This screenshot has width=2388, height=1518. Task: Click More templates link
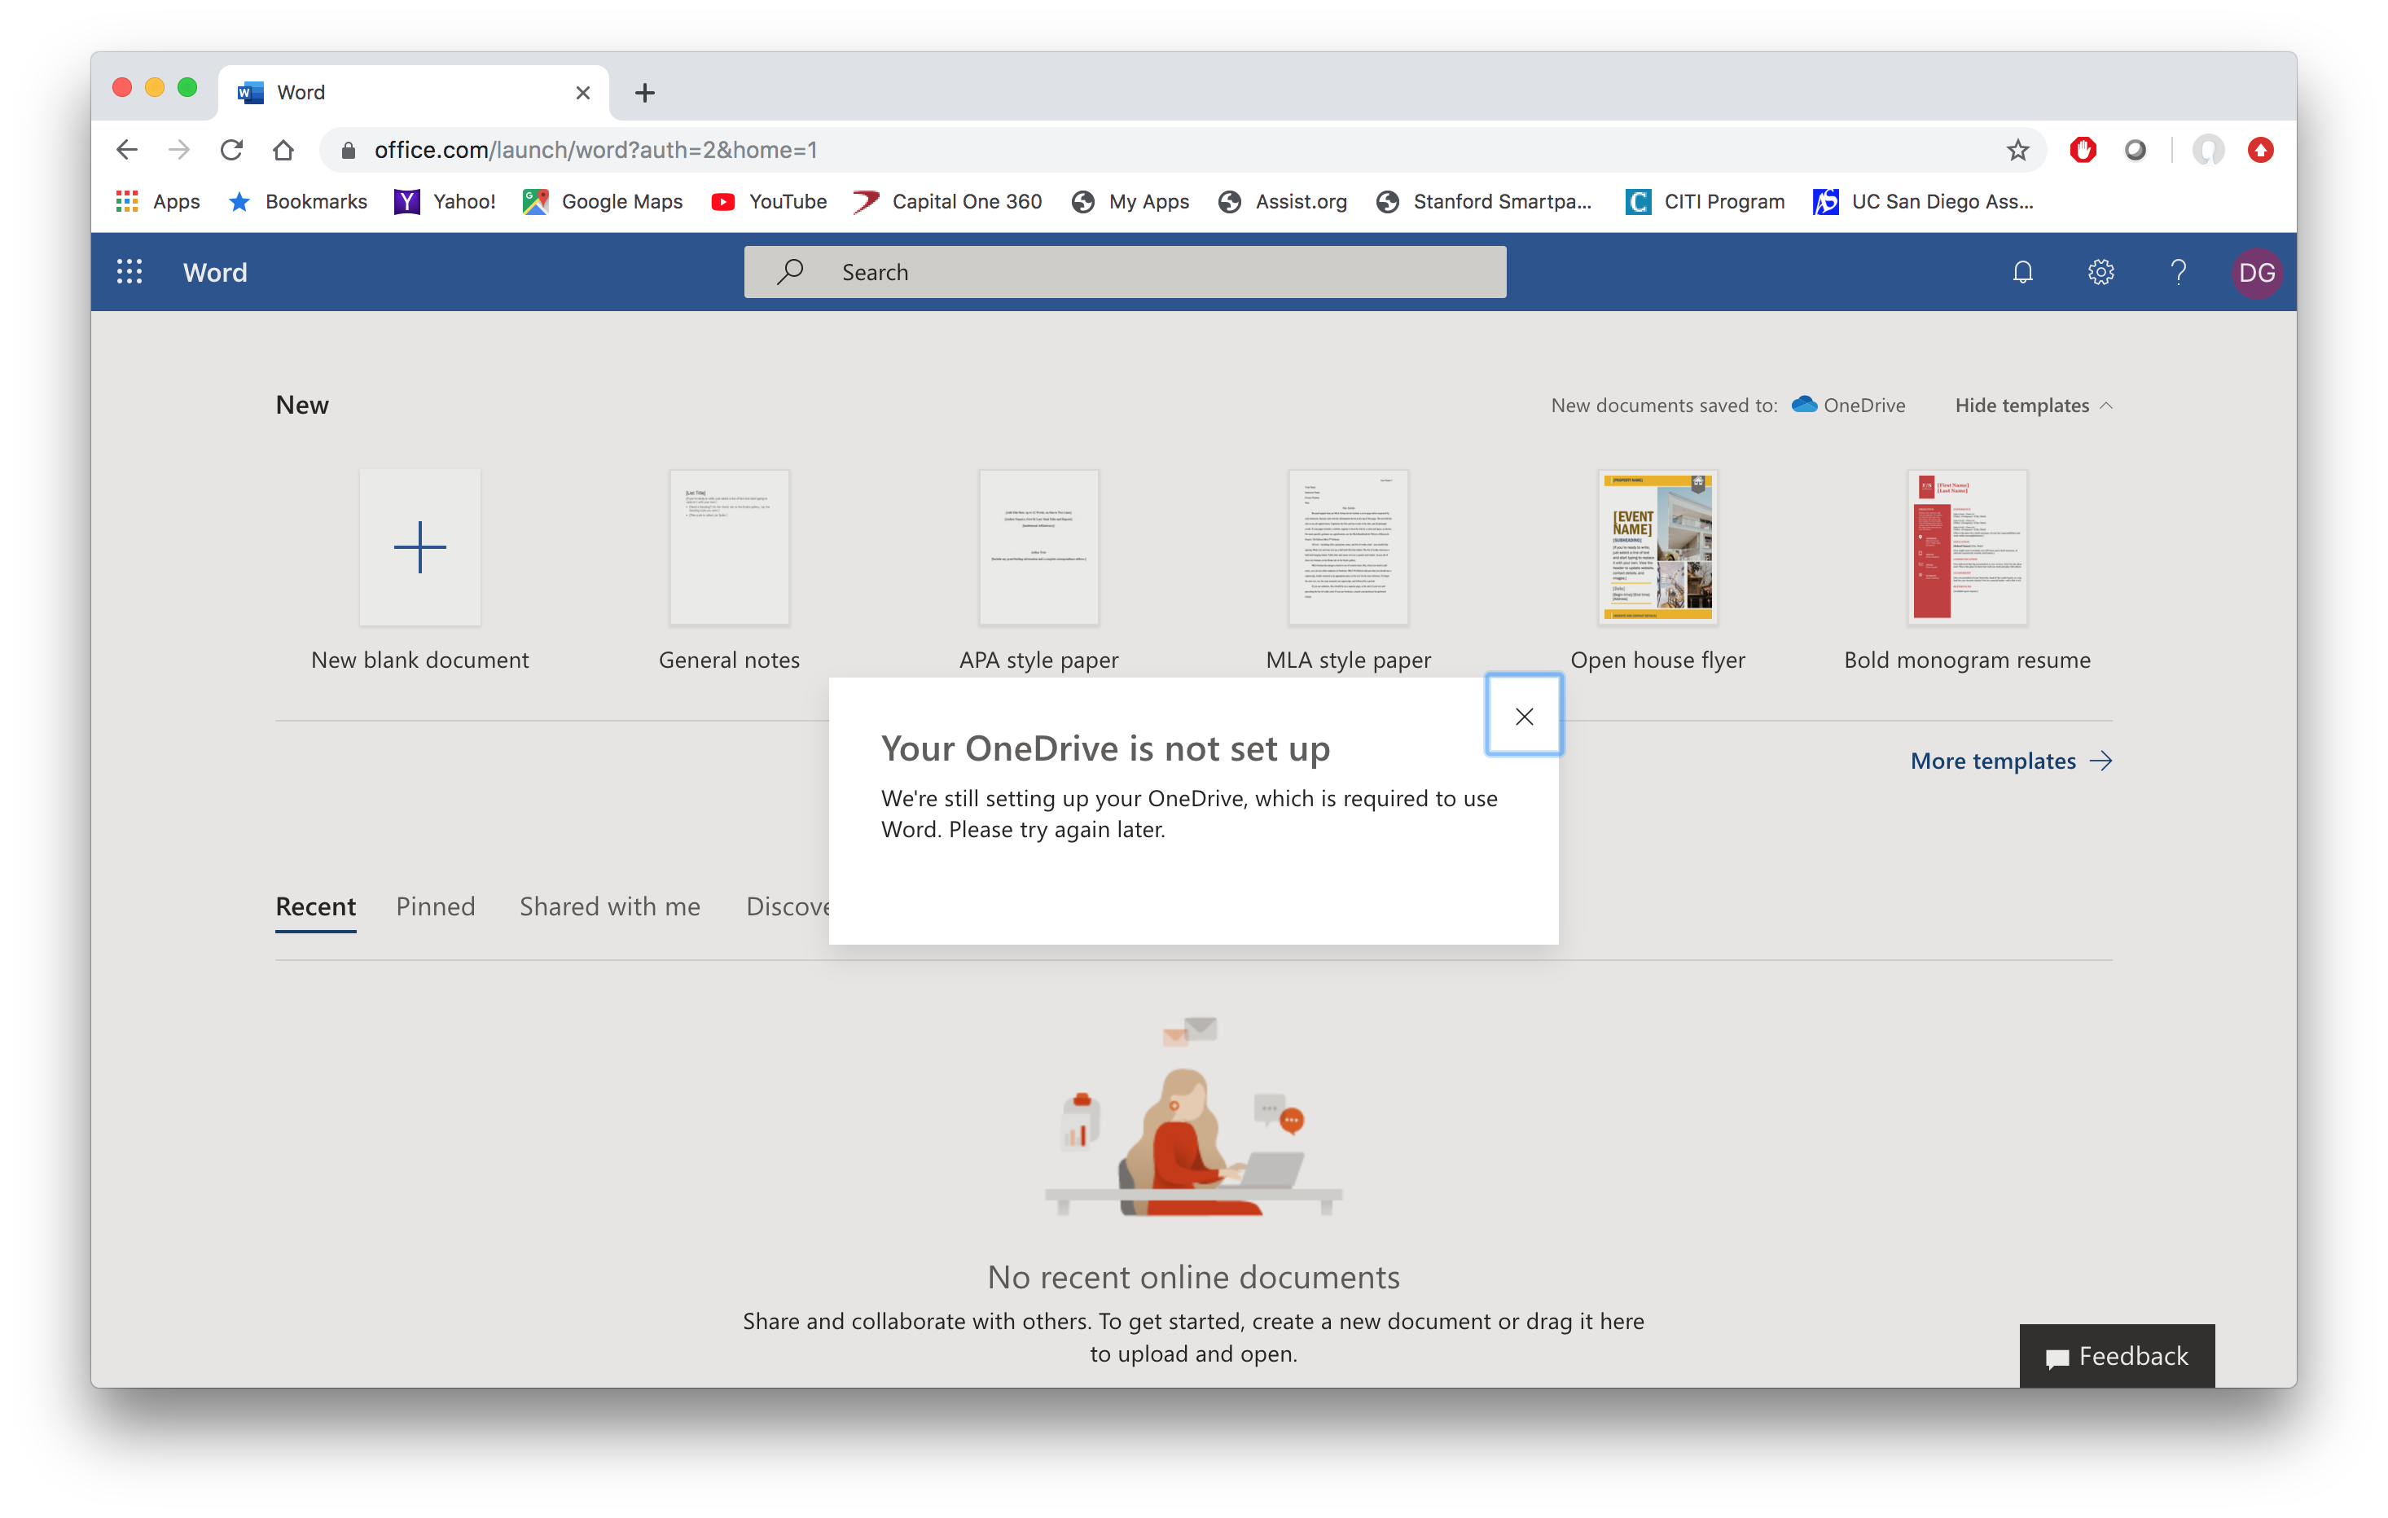(x=2011, y=761)
